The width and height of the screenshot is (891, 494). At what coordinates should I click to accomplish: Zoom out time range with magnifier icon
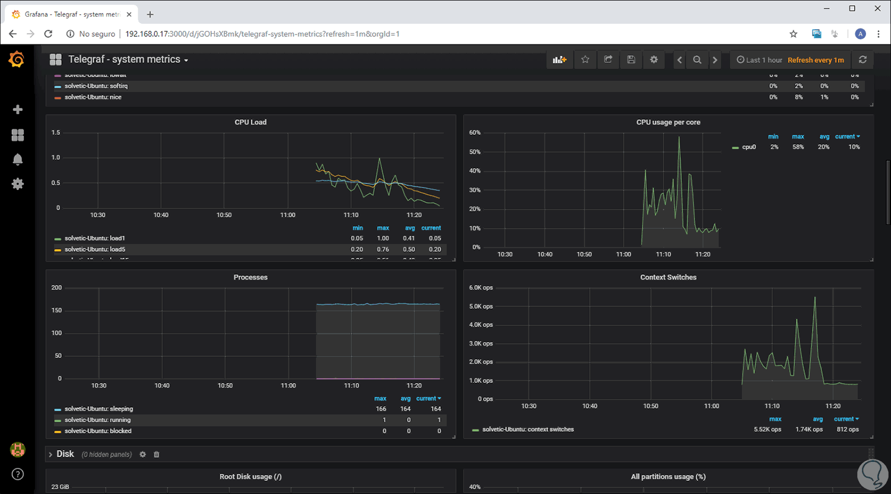coord(697,59)
